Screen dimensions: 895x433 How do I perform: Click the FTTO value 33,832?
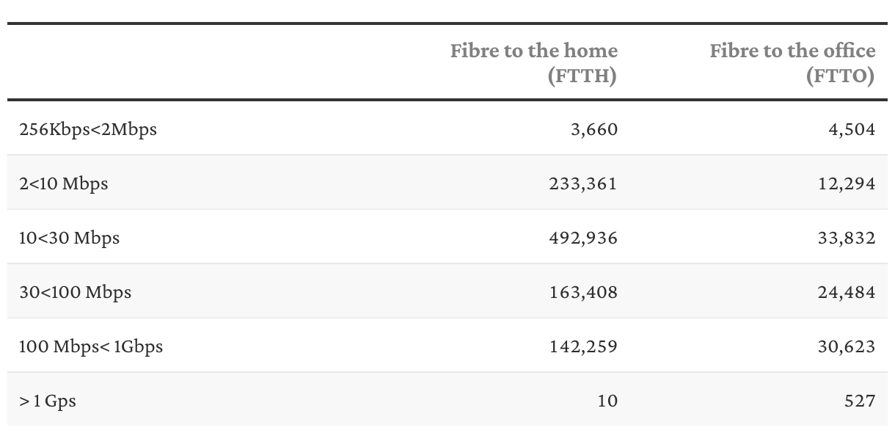(847, 238)
